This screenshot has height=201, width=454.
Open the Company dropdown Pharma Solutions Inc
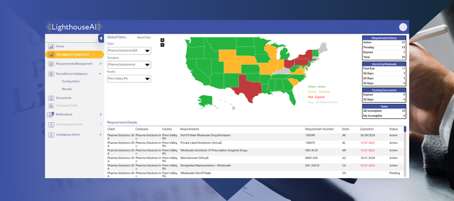point(129,65)
